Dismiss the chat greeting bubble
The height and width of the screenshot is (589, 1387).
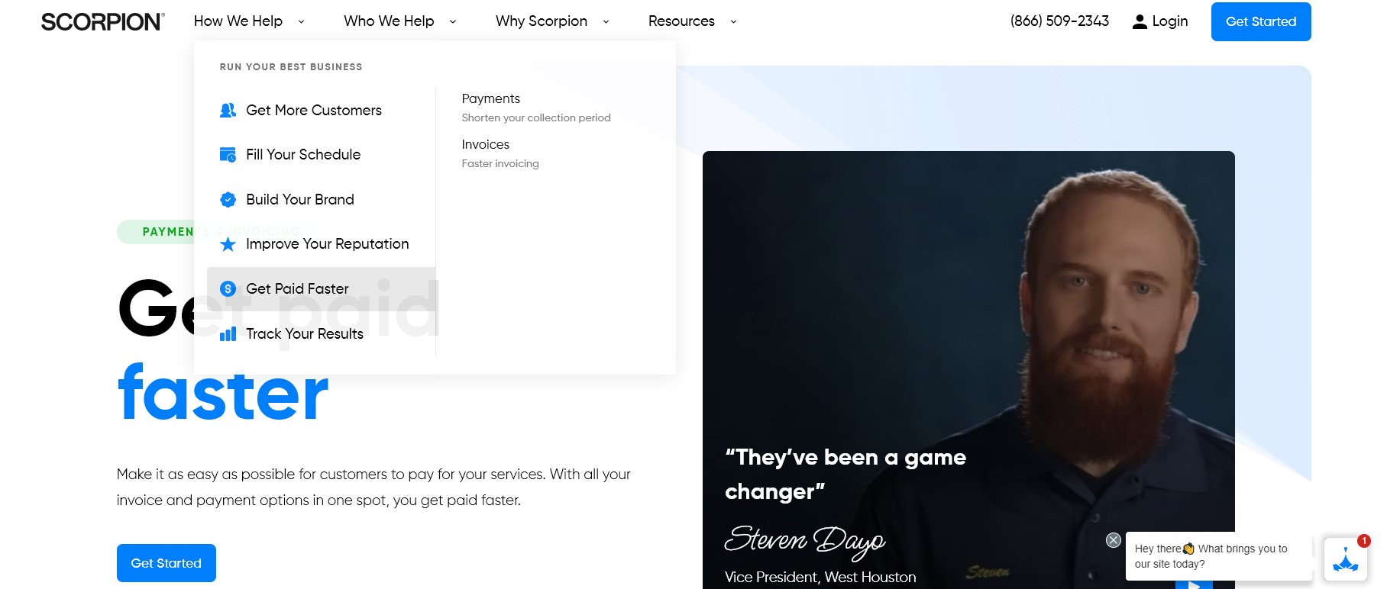(x=1114, y=540)
